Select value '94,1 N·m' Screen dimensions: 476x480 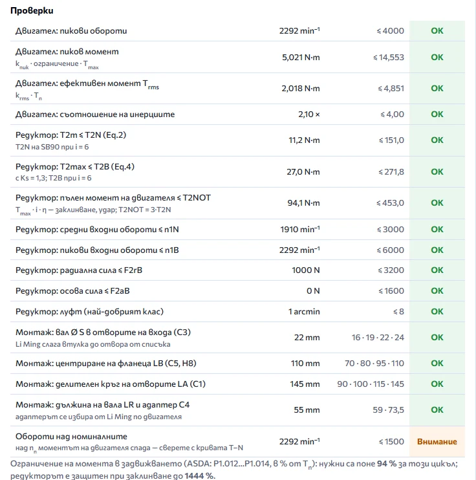304,203
